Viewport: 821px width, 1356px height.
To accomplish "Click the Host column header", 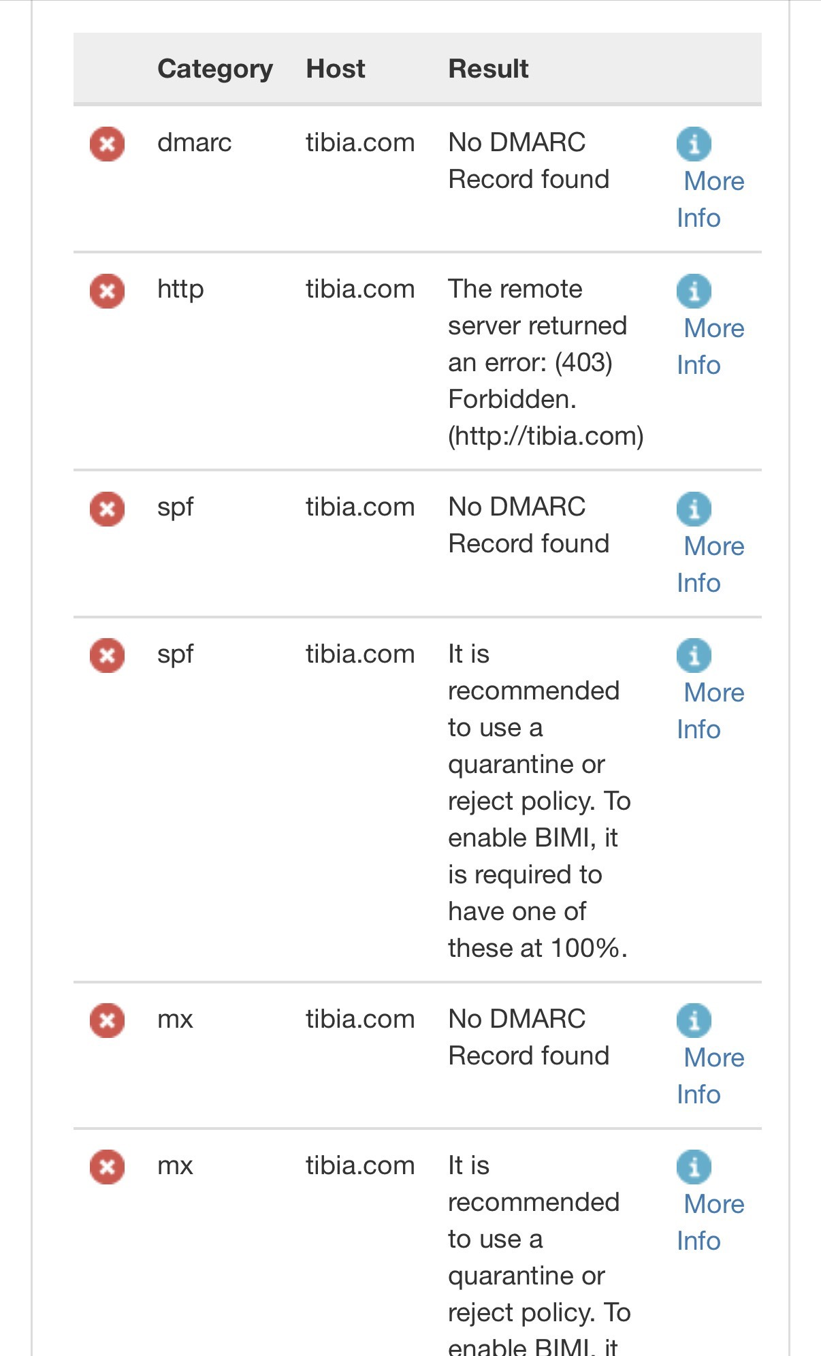I will [x=336, y=69].
